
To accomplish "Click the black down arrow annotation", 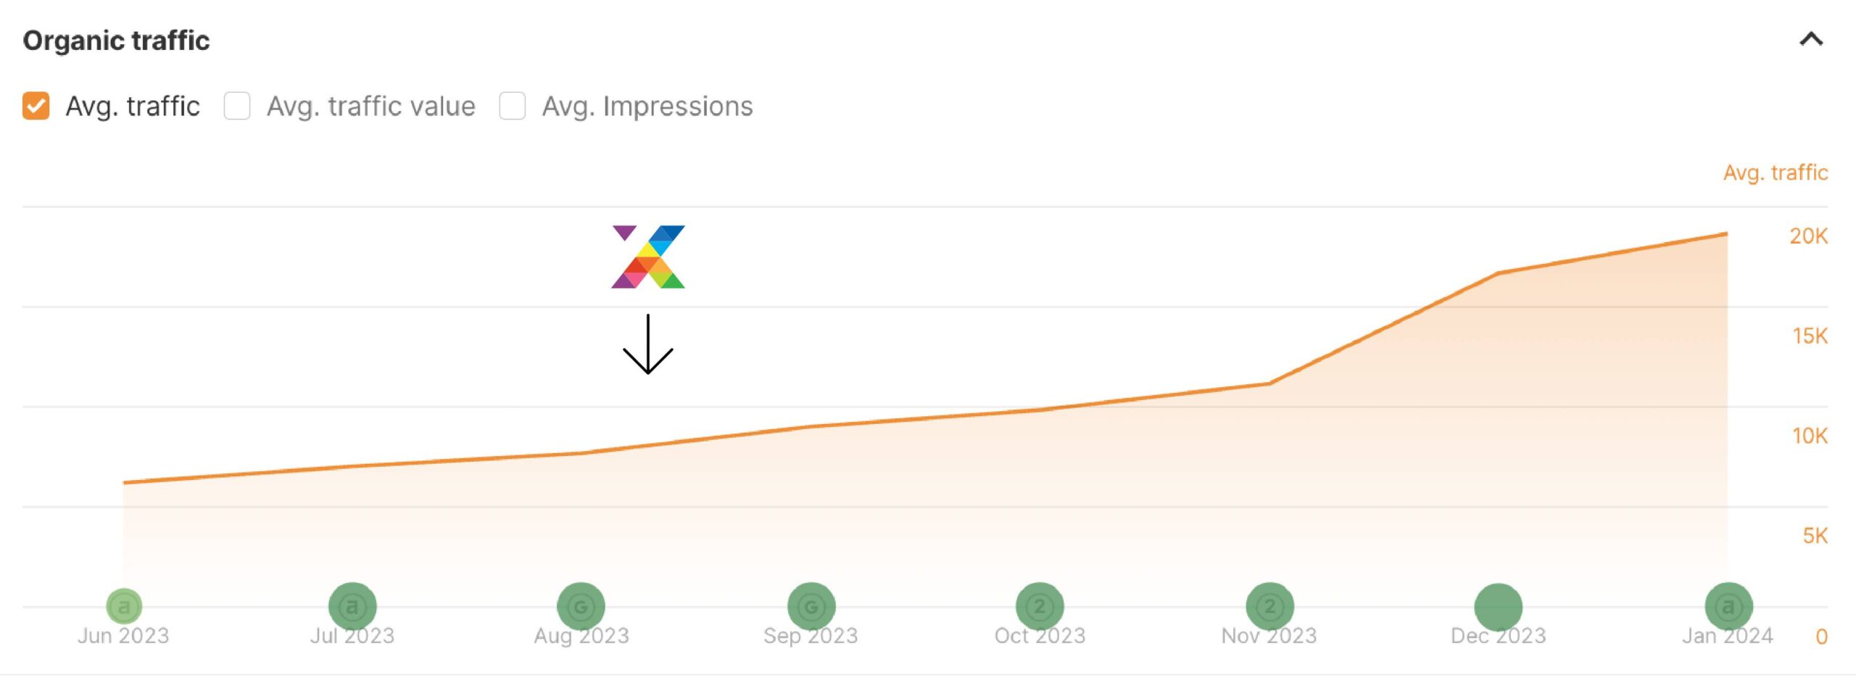I will [x=648, y=344].
